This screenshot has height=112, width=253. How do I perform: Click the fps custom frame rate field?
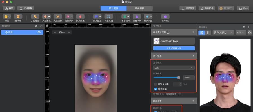(176, 84)
